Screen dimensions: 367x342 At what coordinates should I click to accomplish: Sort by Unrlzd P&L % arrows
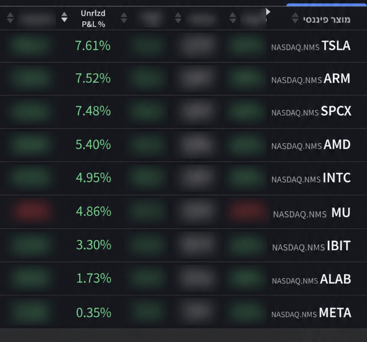[x=64, y=17]
